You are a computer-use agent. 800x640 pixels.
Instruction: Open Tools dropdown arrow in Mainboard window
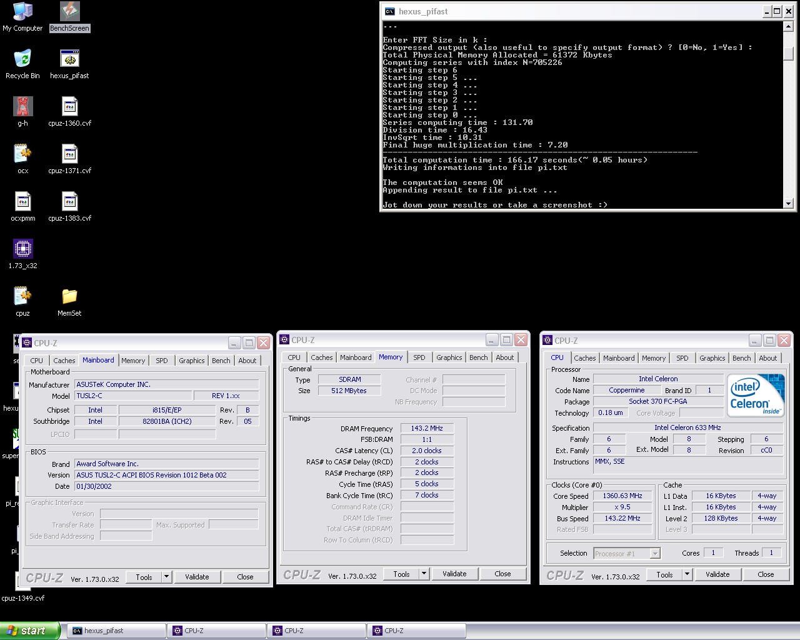(x=167, y=577)
